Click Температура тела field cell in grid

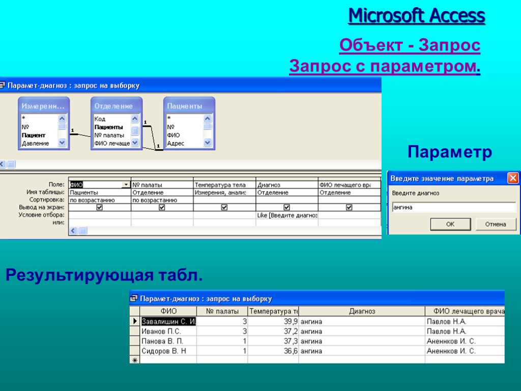tap(224, 184)
